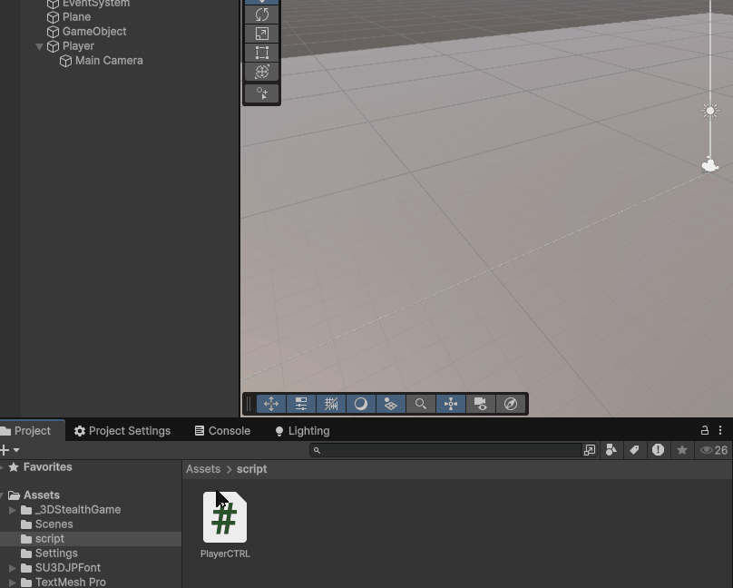The width and height of the screenshot is (733, 588).
Task: Click the search by label tag icon
Action: pos(635,450)
